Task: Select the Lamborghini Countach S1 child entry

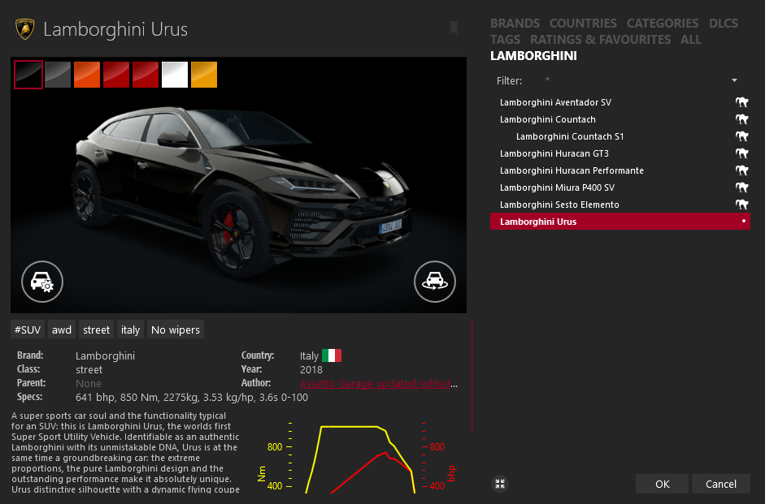Action: coord(620,136)
